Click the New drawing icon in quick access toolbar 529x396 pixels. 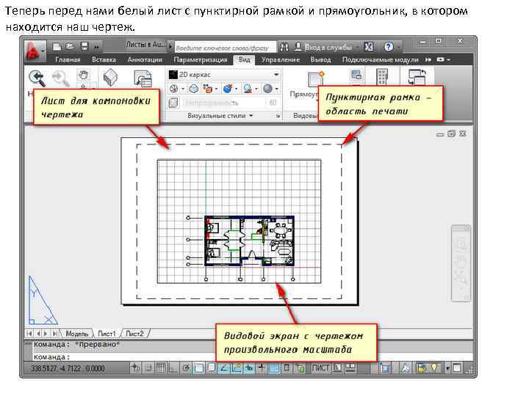coord(57,47)
